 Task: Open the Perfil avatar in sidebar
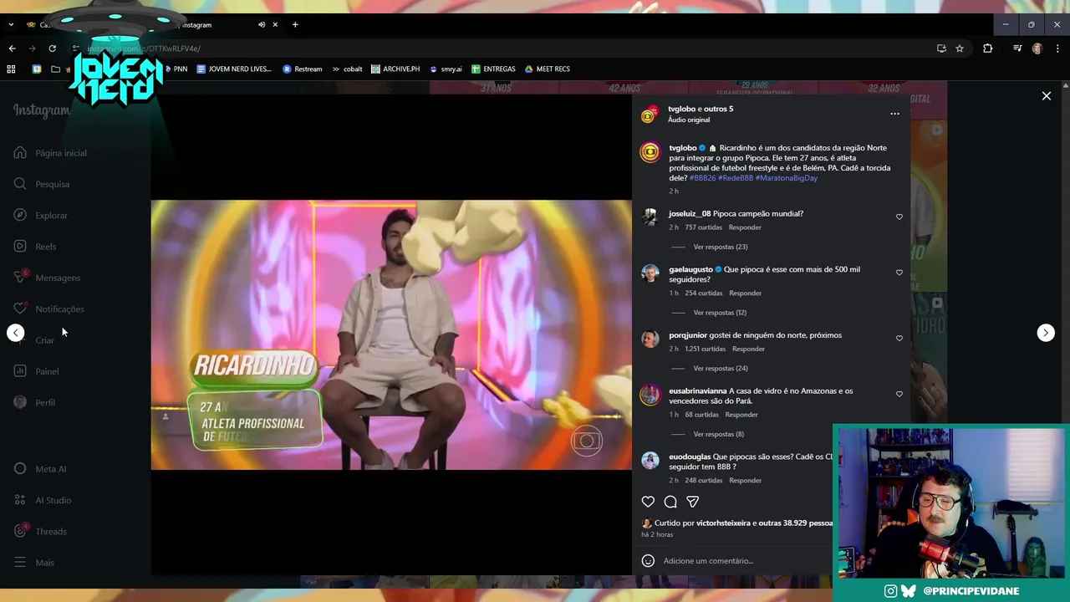pos(20,402)
